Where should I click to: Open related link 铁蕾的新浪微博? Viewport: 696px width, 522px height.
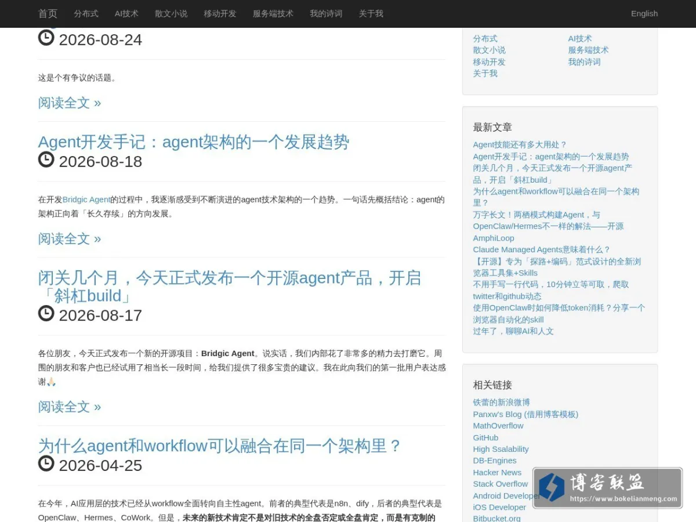click(x=501, y=402)
